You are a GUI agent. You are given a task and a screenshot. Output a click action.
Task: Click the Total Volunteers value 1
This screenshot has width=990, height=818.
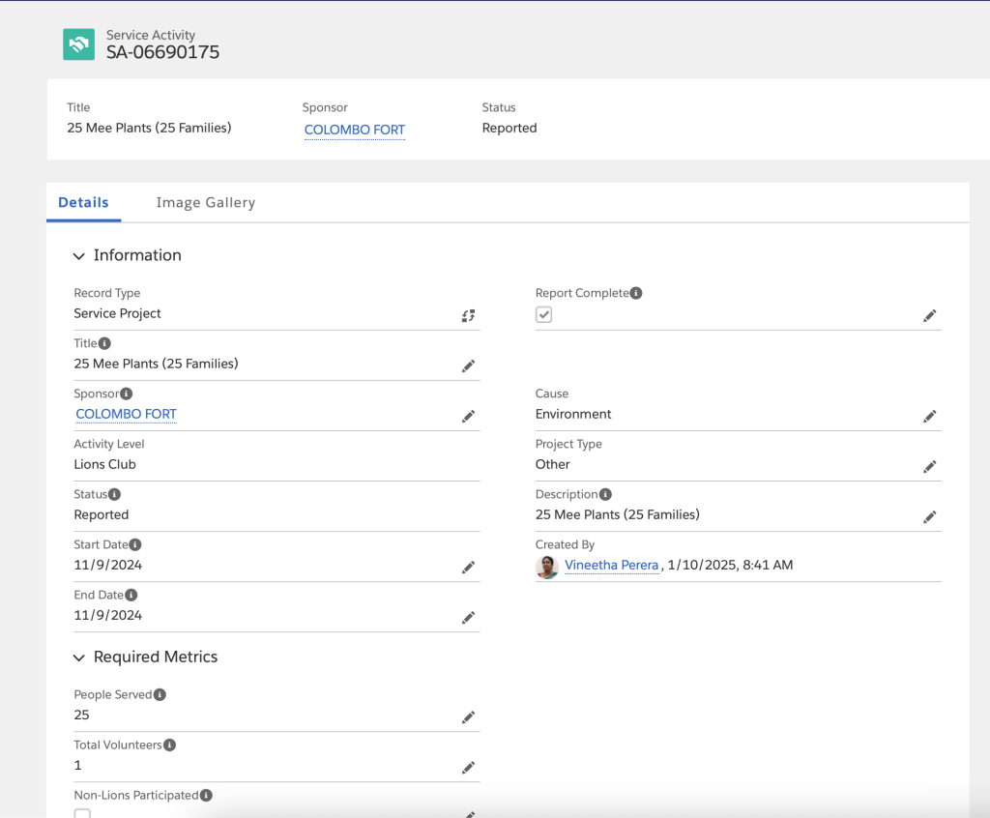(x=77, y=765)
